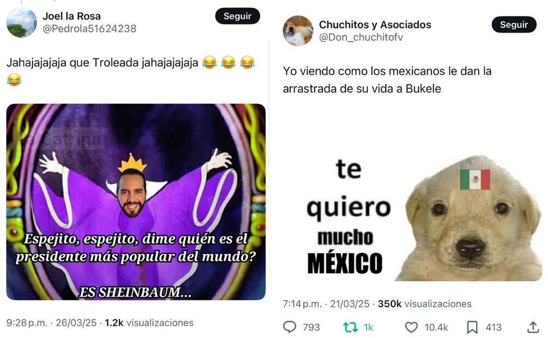Open the Bukele evil queen meme image
Viewport: 548px width, 338px height.
coord(136,202)
